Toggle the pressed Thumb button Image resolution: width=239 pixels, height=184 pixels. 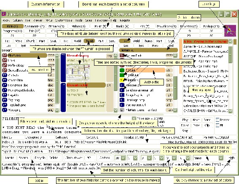coord(89,41)
